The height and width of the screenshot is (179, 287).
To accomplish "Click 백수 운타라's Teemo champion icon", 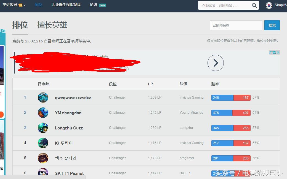I will [x=43, y=158].
